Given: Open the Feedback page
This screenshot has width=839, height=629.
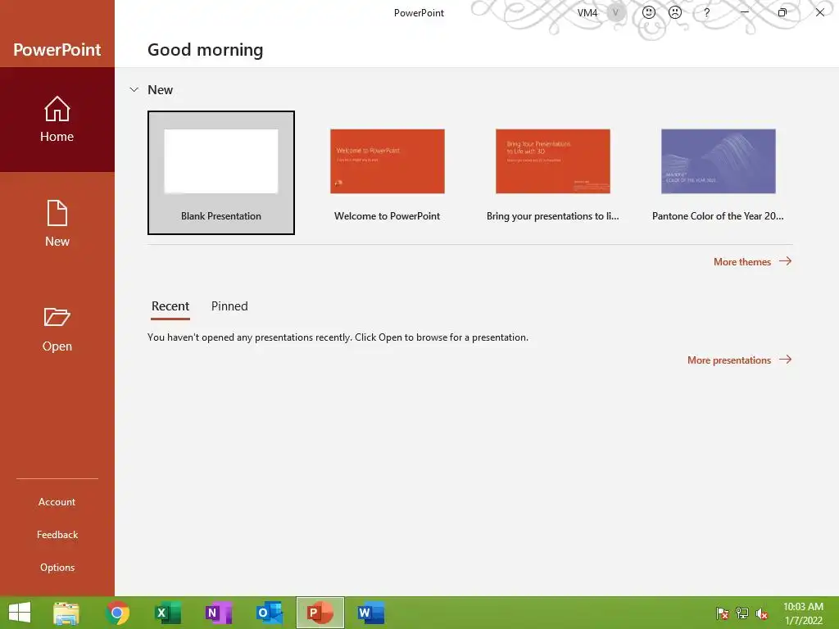Looking at the screenshot, I should pos(57,534).
